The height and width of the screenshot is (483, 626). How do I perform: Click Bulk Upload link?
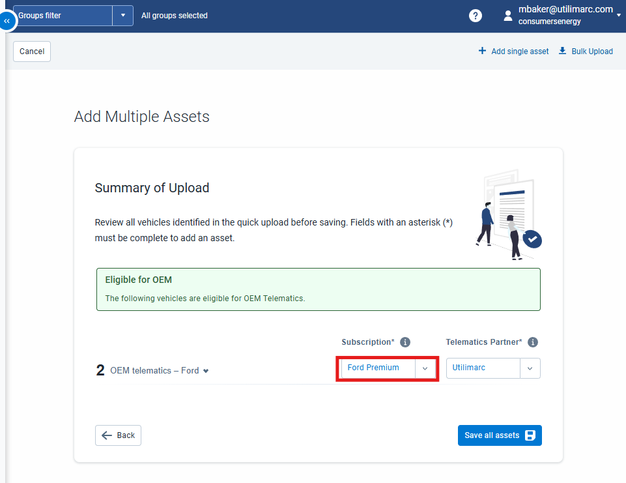coord(585,51)
